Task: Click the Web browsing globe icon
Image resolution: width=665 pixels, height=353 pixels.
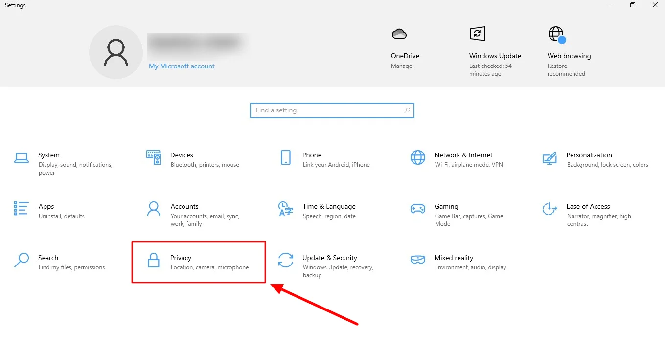Action: tap(557, 35)
